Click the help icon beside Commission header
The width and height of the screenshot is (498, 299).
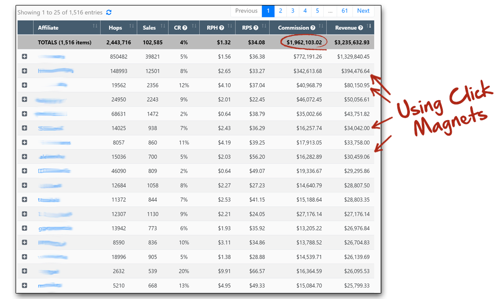[313, 28]
